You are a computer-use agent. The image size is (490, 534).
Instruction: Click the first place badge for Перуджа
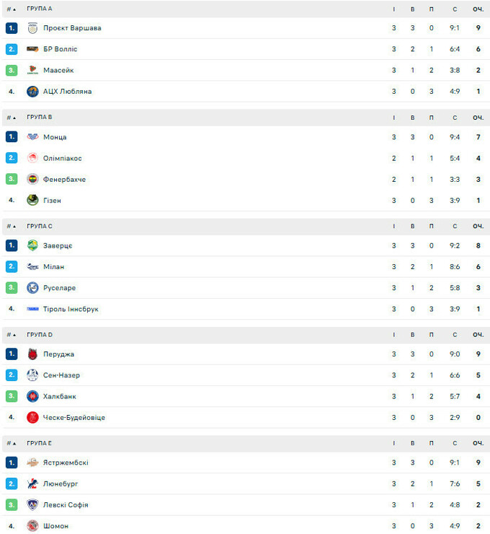tap(12, 354)
